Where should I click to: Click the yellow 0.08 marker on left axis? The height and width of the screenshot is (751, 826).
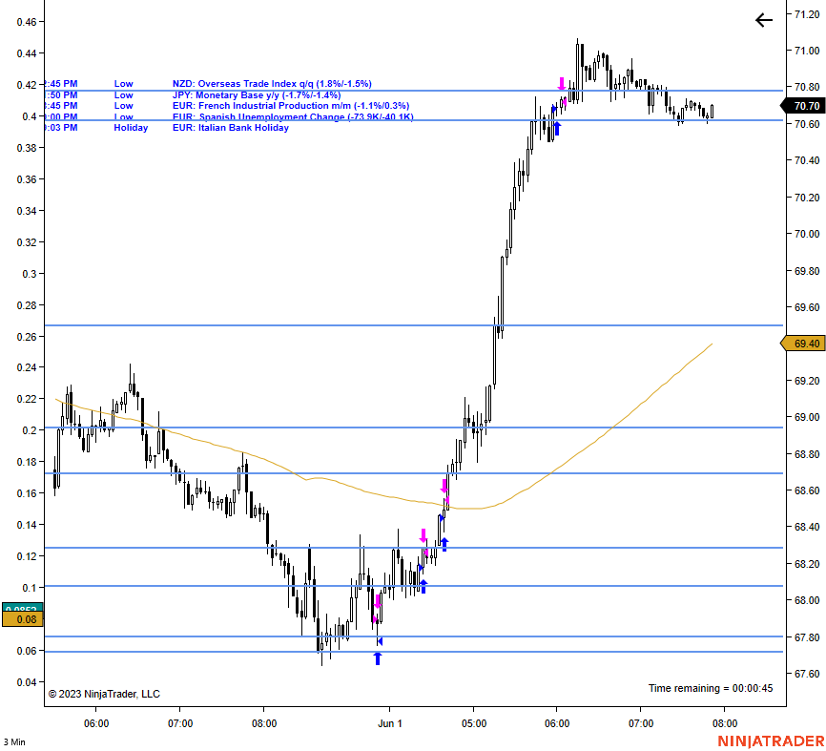23,619
